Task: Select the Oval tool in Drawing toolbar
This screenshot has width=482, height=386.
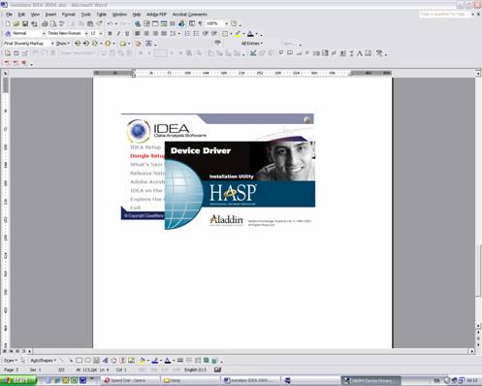Action: click(x=87, y=360)
